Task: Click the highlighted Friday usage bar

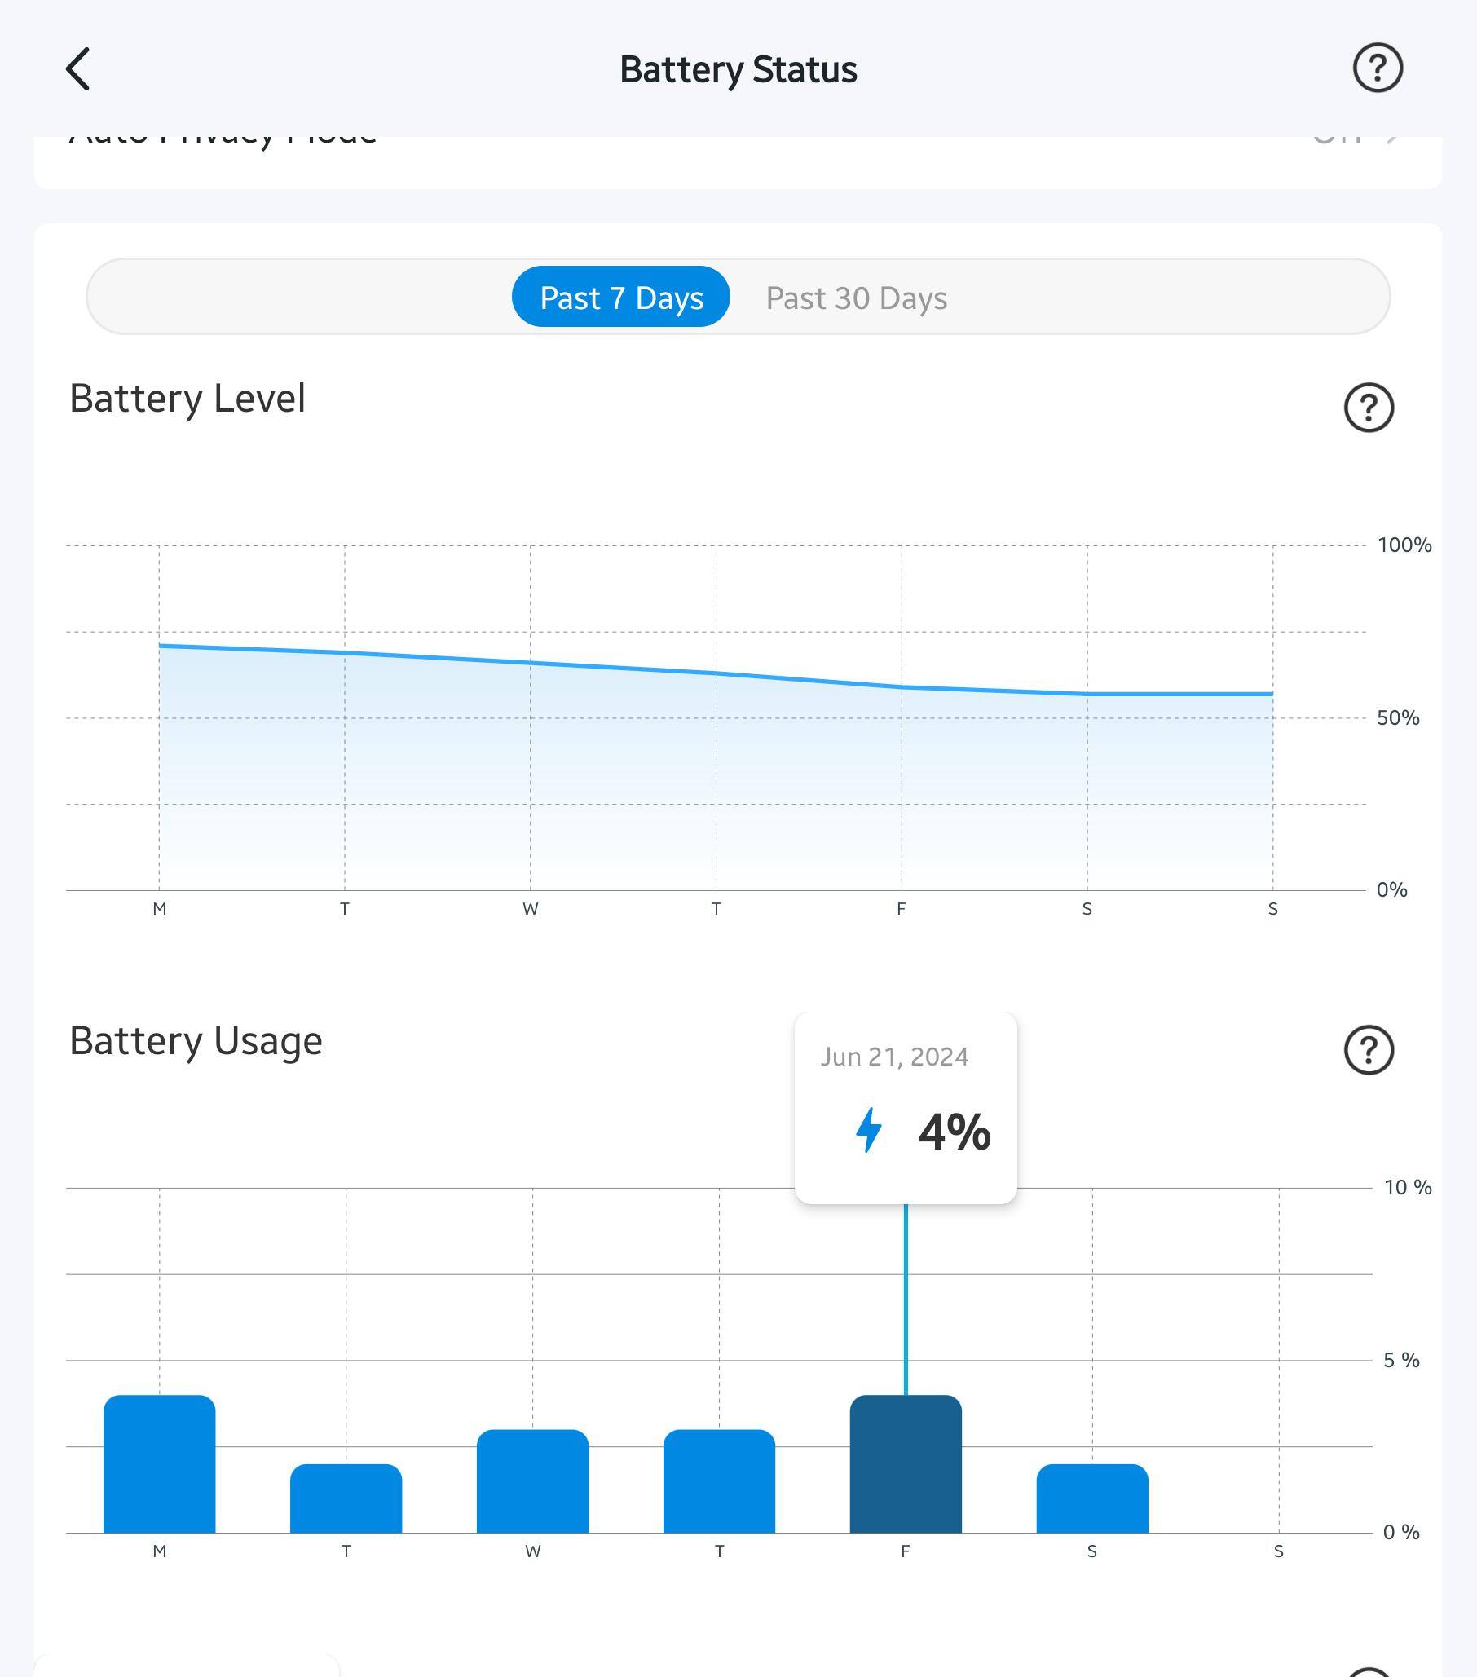Action: (906, 1463)
